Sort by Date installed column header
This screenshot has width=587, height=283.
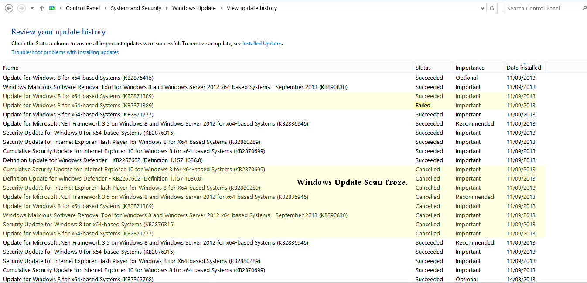[x=523, y=68]
